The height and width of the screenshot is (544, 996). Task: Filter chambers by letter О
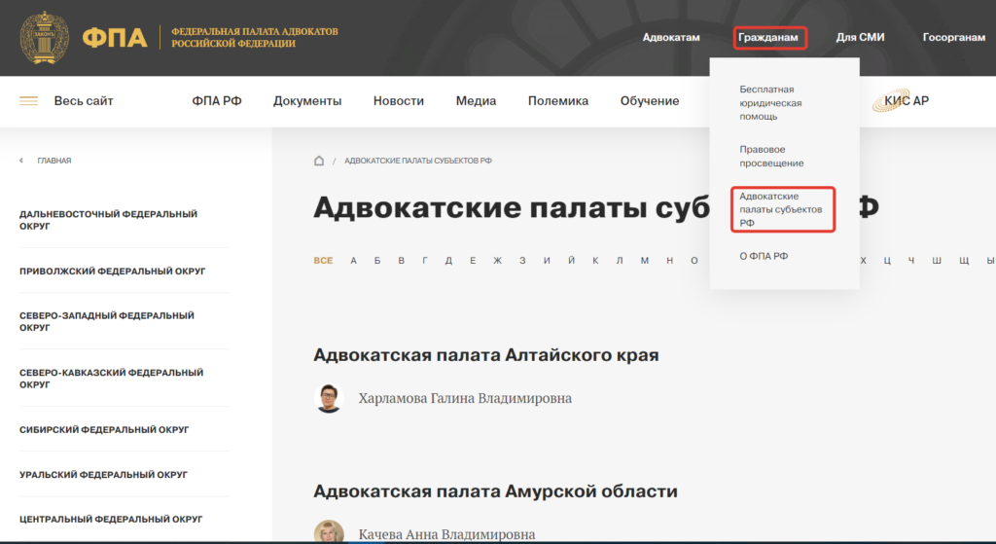tap(694, 261)
